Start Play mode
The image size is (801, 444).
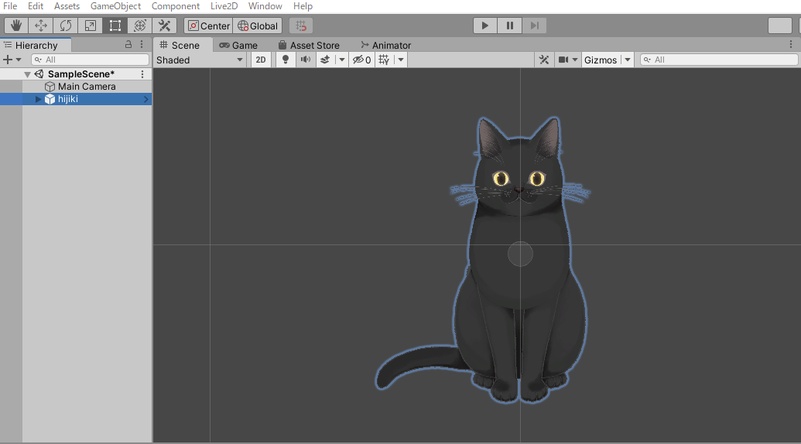484,26
